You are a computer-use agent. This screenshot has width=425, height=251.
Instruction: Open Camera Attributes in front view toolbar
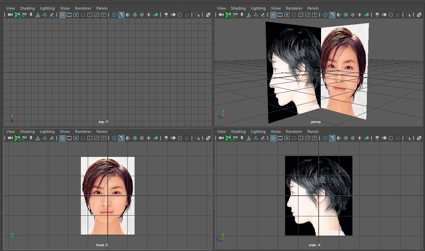click(24, 138)
